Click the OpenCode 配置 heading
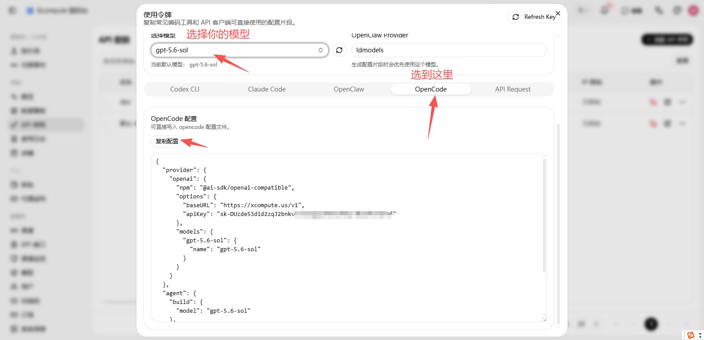The width and height of the screenshot is (704, 340). [x=174, y=119]
